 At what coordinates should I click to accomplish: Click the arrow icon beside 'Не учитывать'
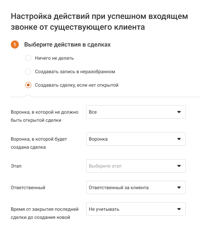click(179, 209)
